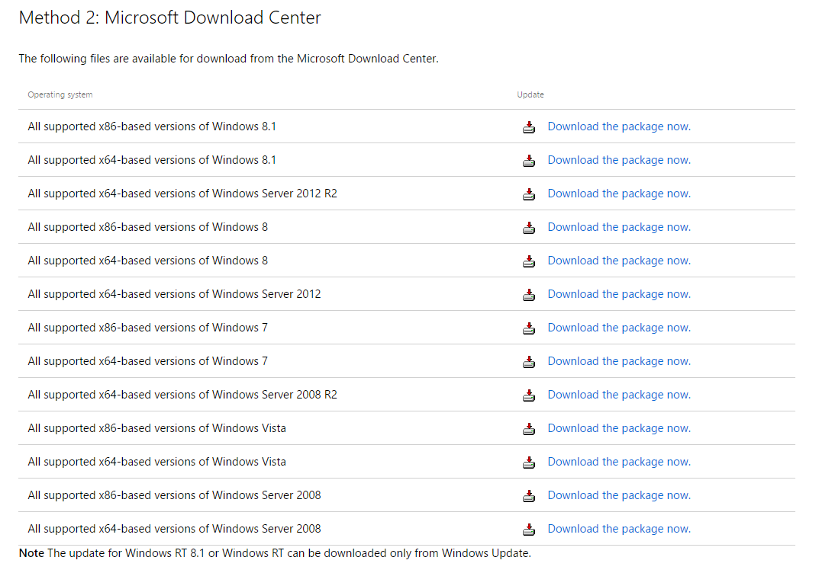
Task: Get the package link for x64-based Windows 7
Action: (x=618, y=361)
